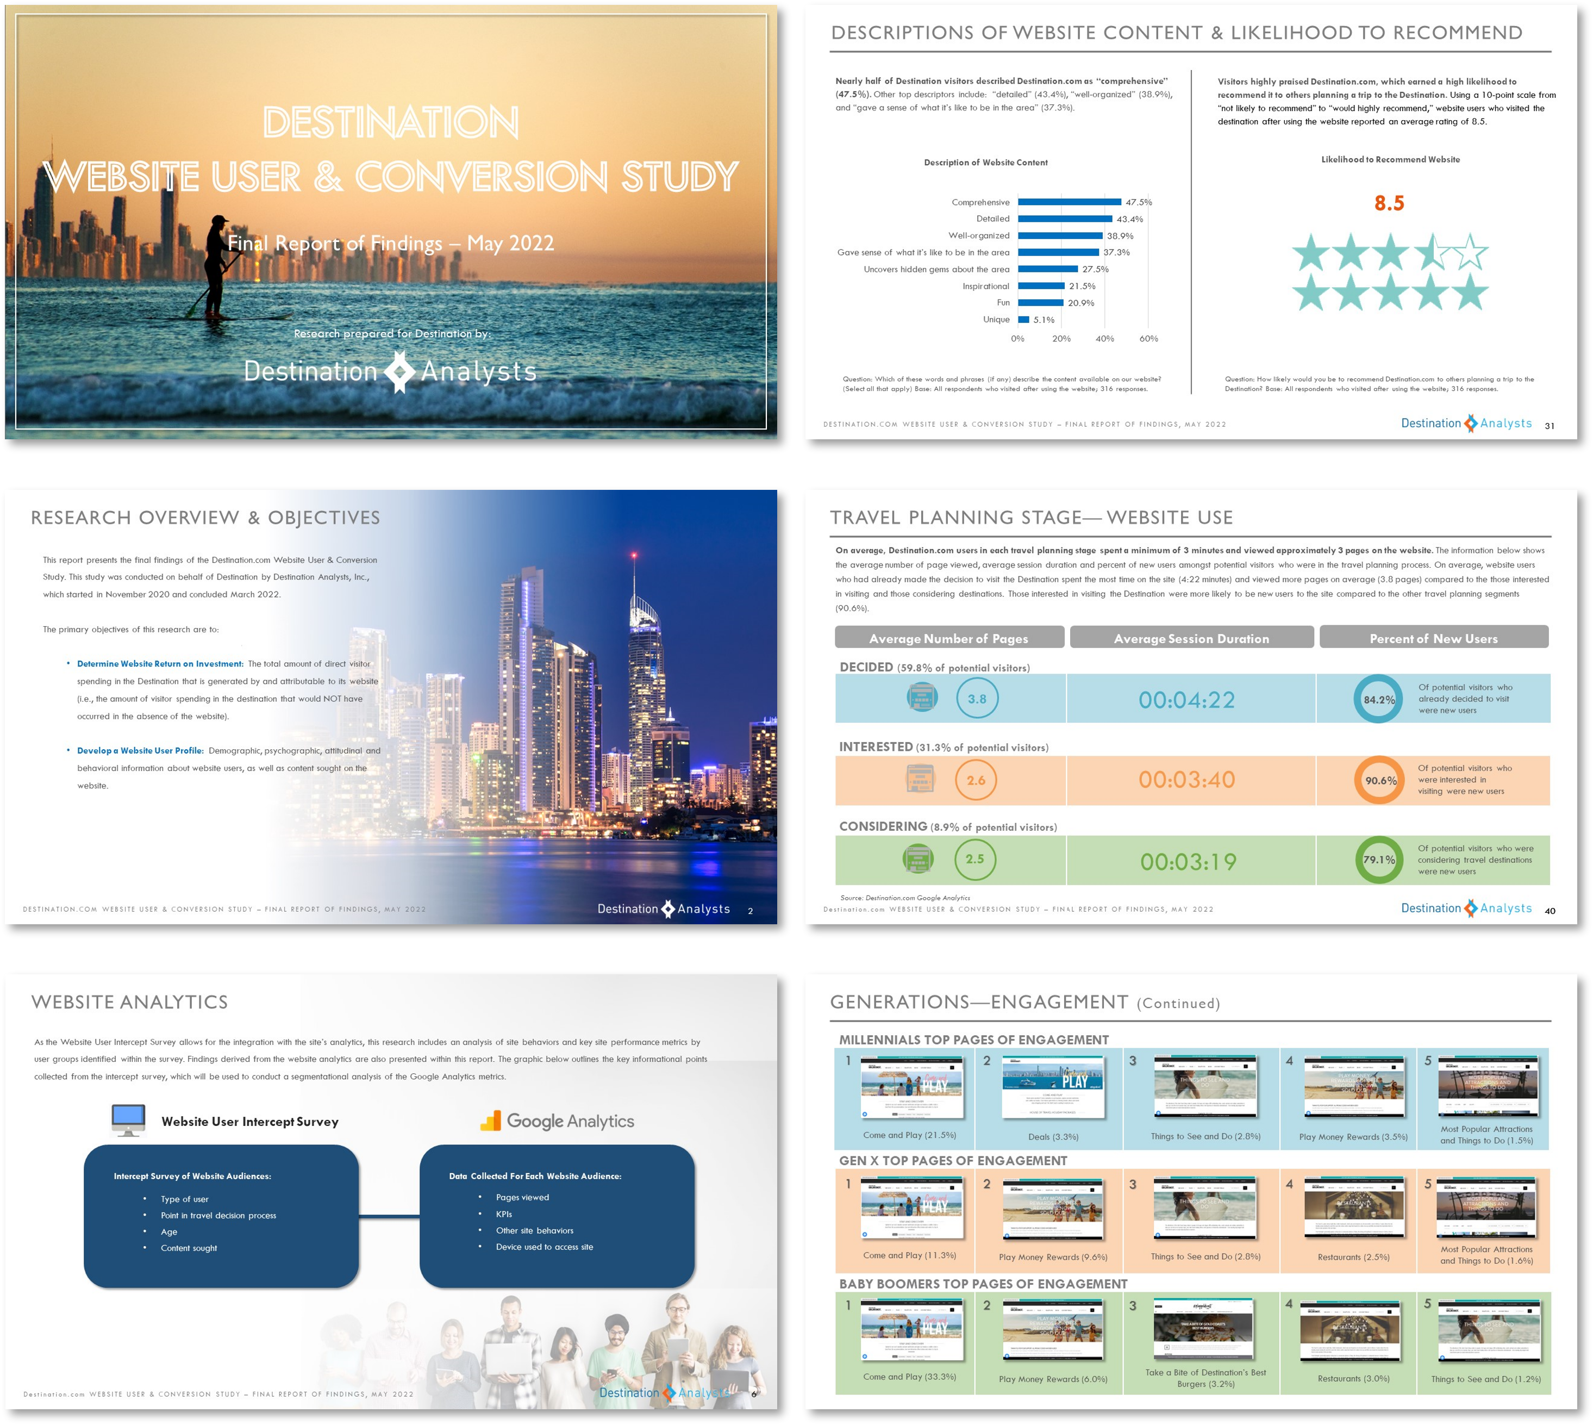Screen dimensions: 1593x1425
Task: Click the white diamond logo on the cover slide
Action: click(x=400, y=371)
